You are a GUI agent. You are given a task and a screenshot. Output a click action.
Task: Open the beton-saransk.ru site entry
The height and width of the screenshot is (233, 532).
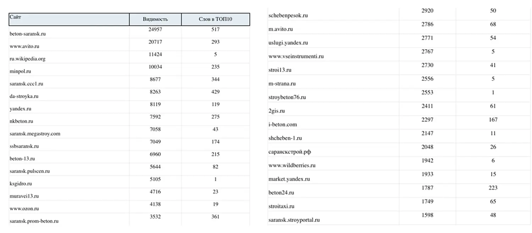coord(28,34)
